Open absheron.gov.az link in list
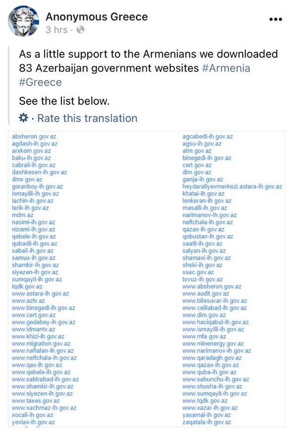Viewport: 293px width, 430px height. pyautogui.click(x=34, y=136)
